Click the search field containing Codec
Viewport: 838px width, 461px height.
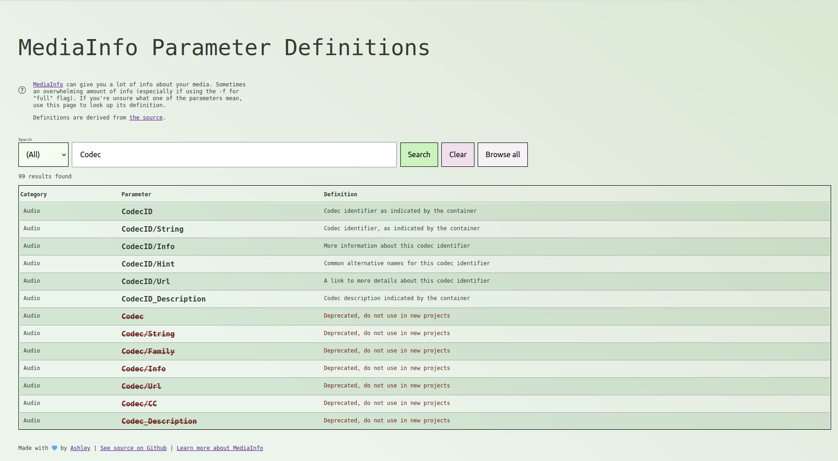[234, 154]
